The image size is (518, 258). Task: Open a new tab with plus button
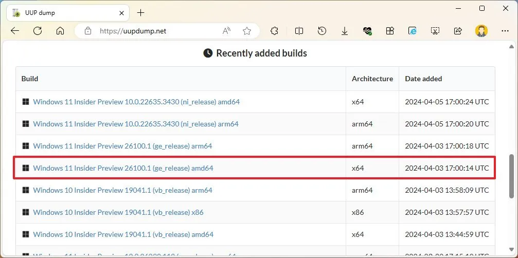click(x=140, y=12)
